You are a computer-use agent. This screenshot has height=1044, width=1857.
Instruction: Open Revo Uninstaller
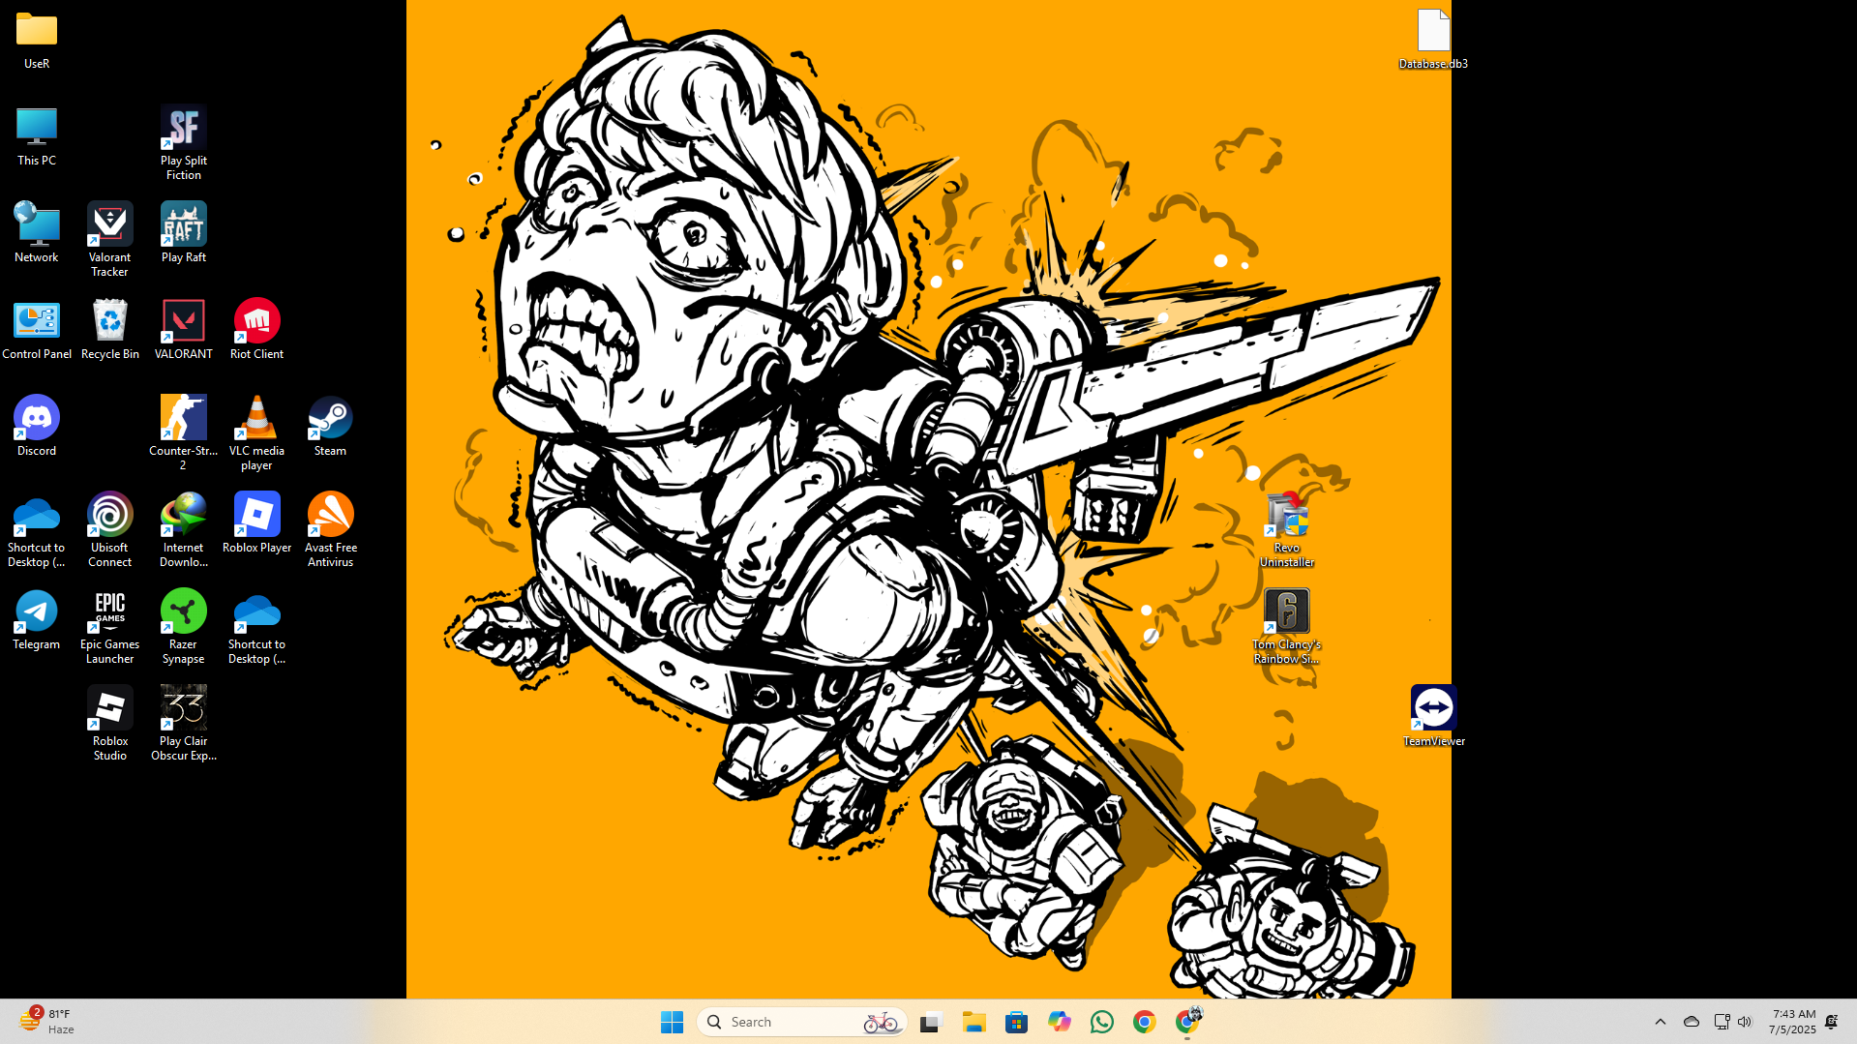coord(1286,515)
